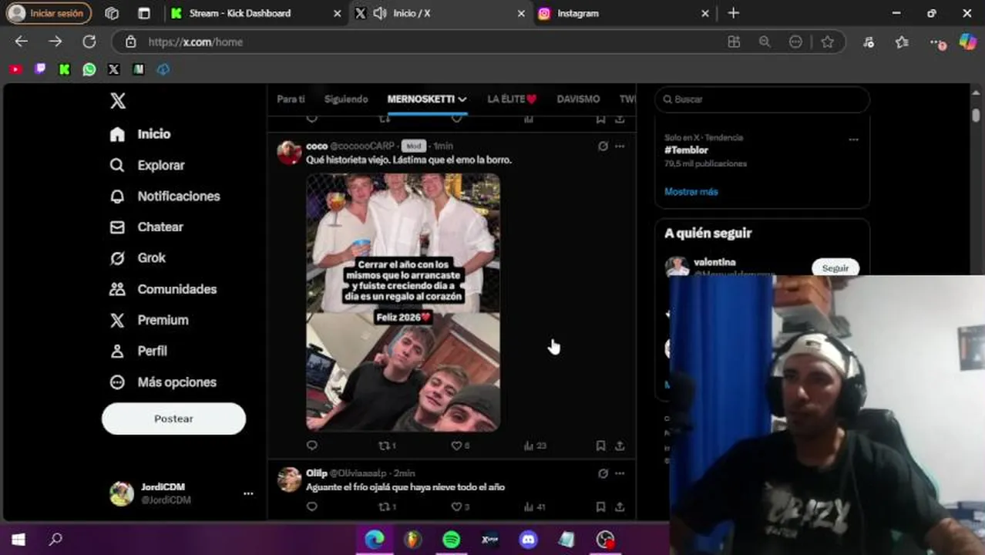Switch to the LA ÉLITE tab
The image size is (985, 555).
[x=512, y=99]
